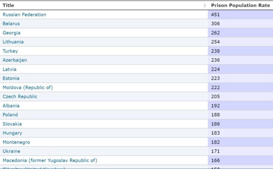Open the Azerbaijan link
The height and width of the screenshot is (169, 273).
[15, 60]
